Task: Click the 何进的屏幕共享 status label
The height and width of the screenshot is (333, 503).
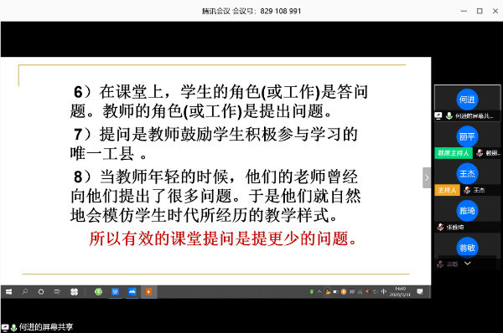Action: (46, 327)
